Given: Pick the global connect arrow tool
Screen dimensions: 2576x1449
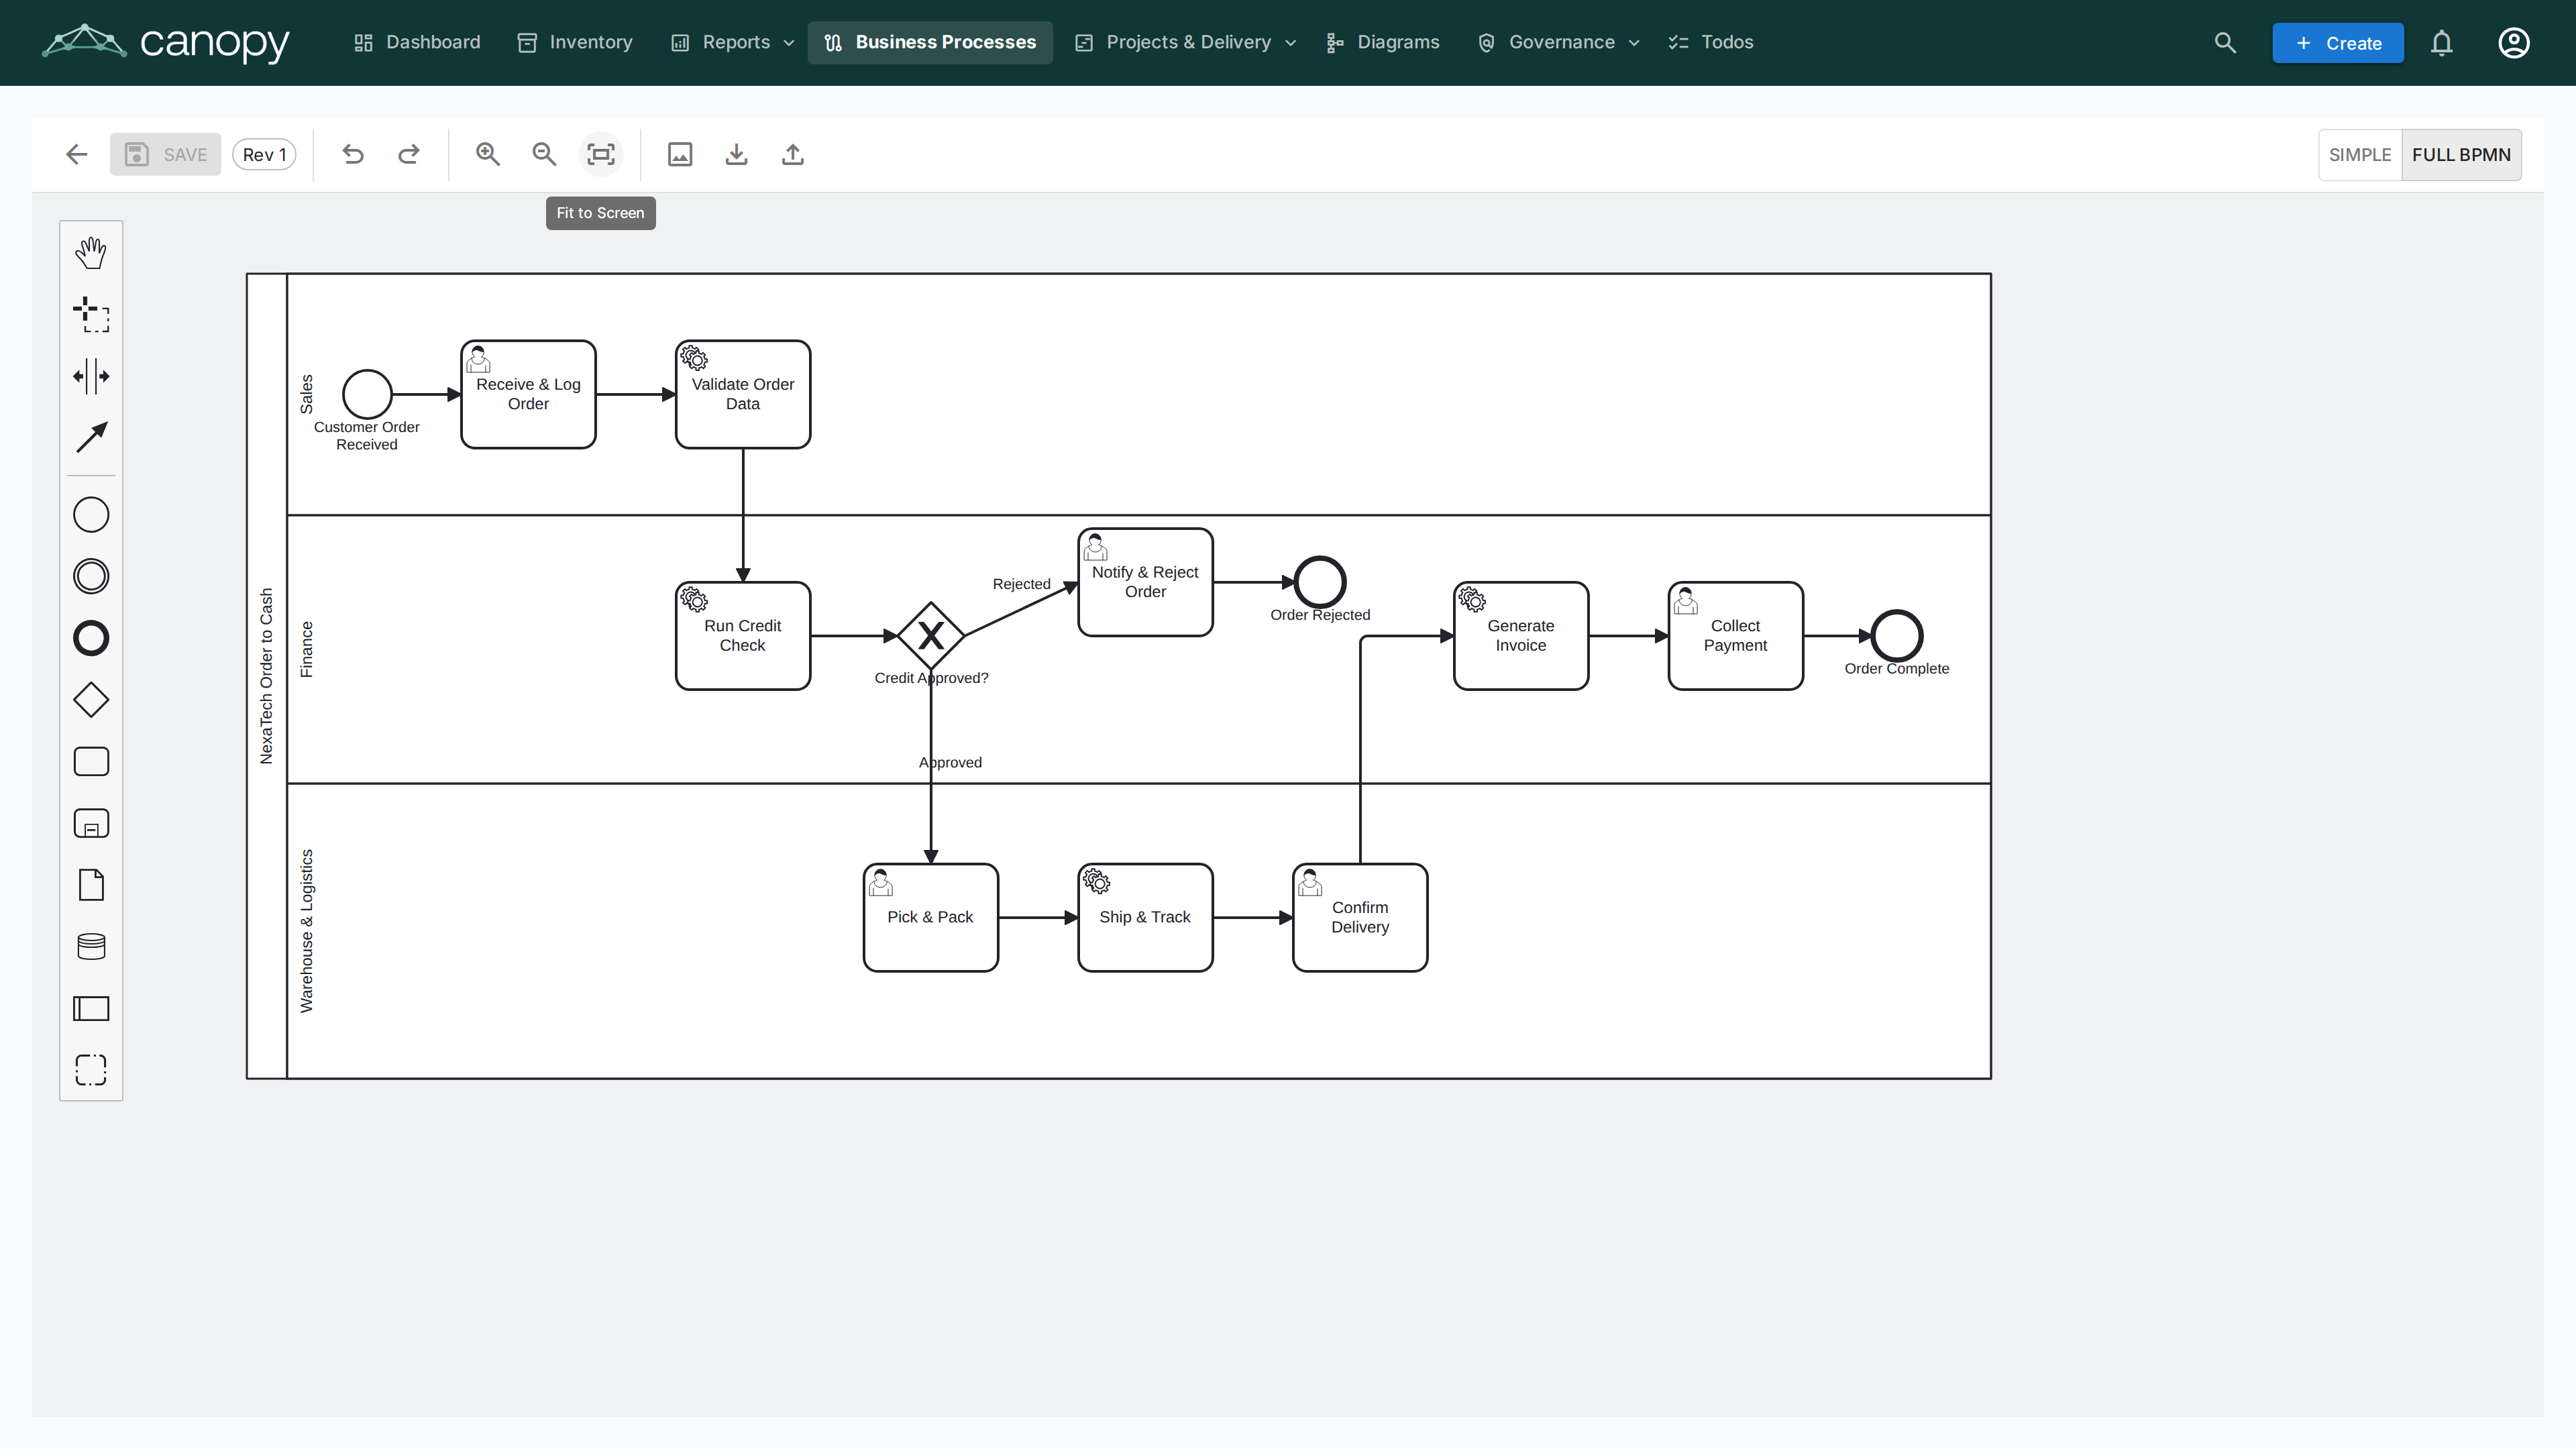Looking at the screenshot, I should pyautogui.click(x=91, y=438).
